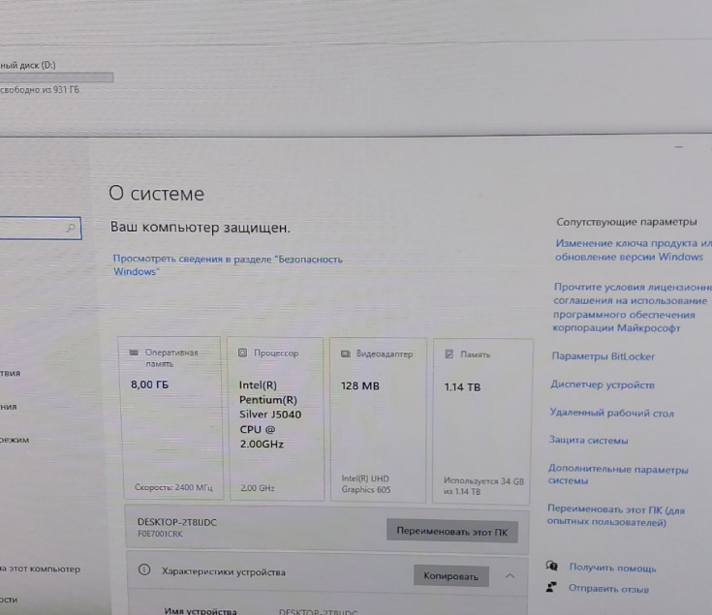Viewport: 712px width, 615px height.
Task: Click the RAM icon on Оперативная память card
Action: (135, 354)
